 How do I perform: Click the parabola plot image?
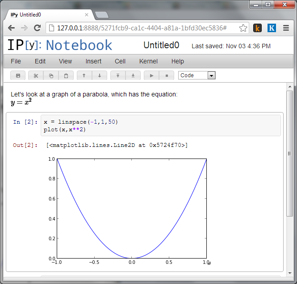point(129,210)
